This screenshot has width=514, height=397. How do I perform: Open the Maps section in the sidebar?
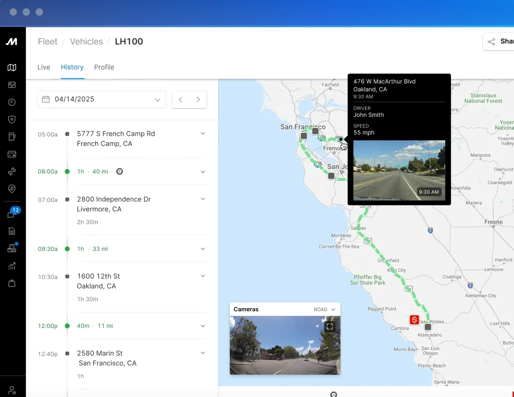point(12,68)
